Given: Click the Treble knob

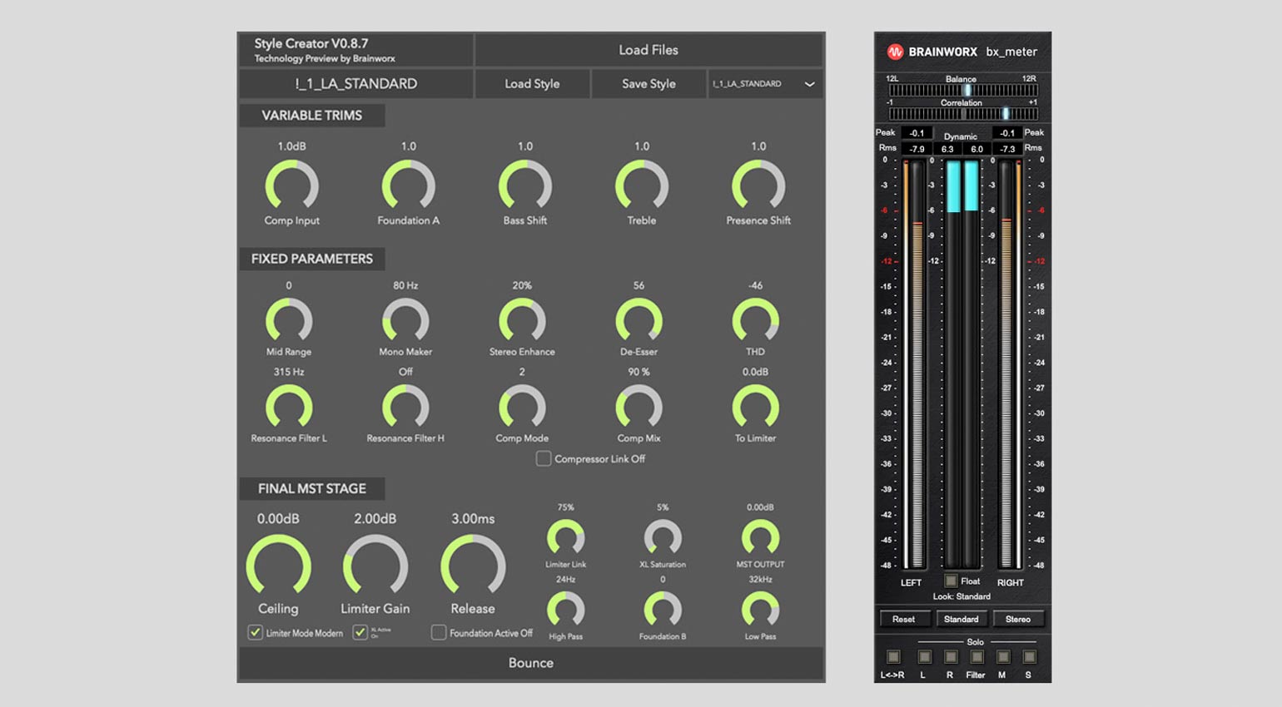Looking at the screenshot, I should 642,185.
